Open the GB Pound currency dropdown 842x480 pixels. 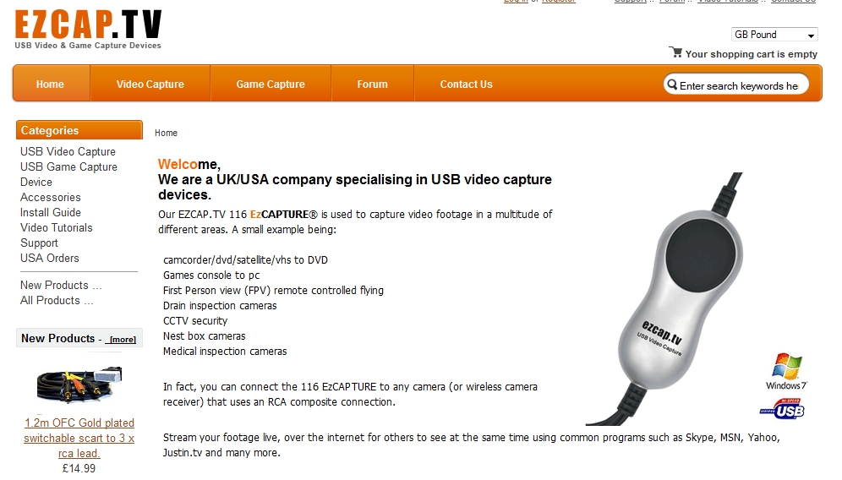774,35
